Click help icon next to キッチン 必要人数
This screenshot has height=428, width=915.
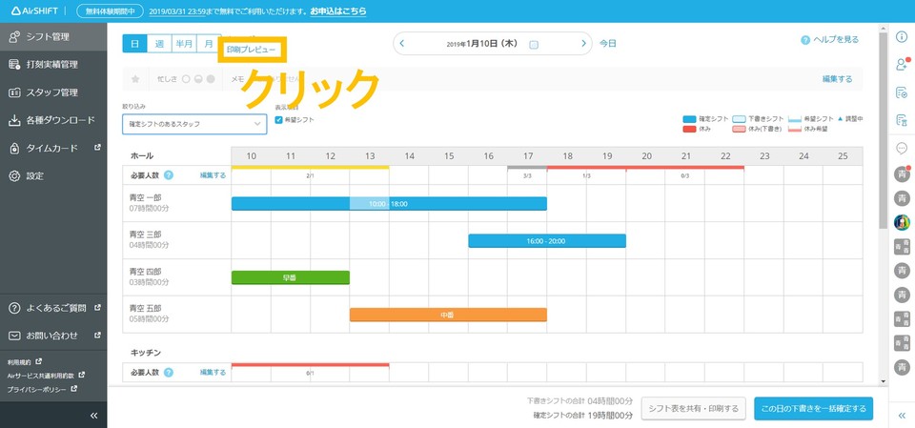click(x=169, y=372)
